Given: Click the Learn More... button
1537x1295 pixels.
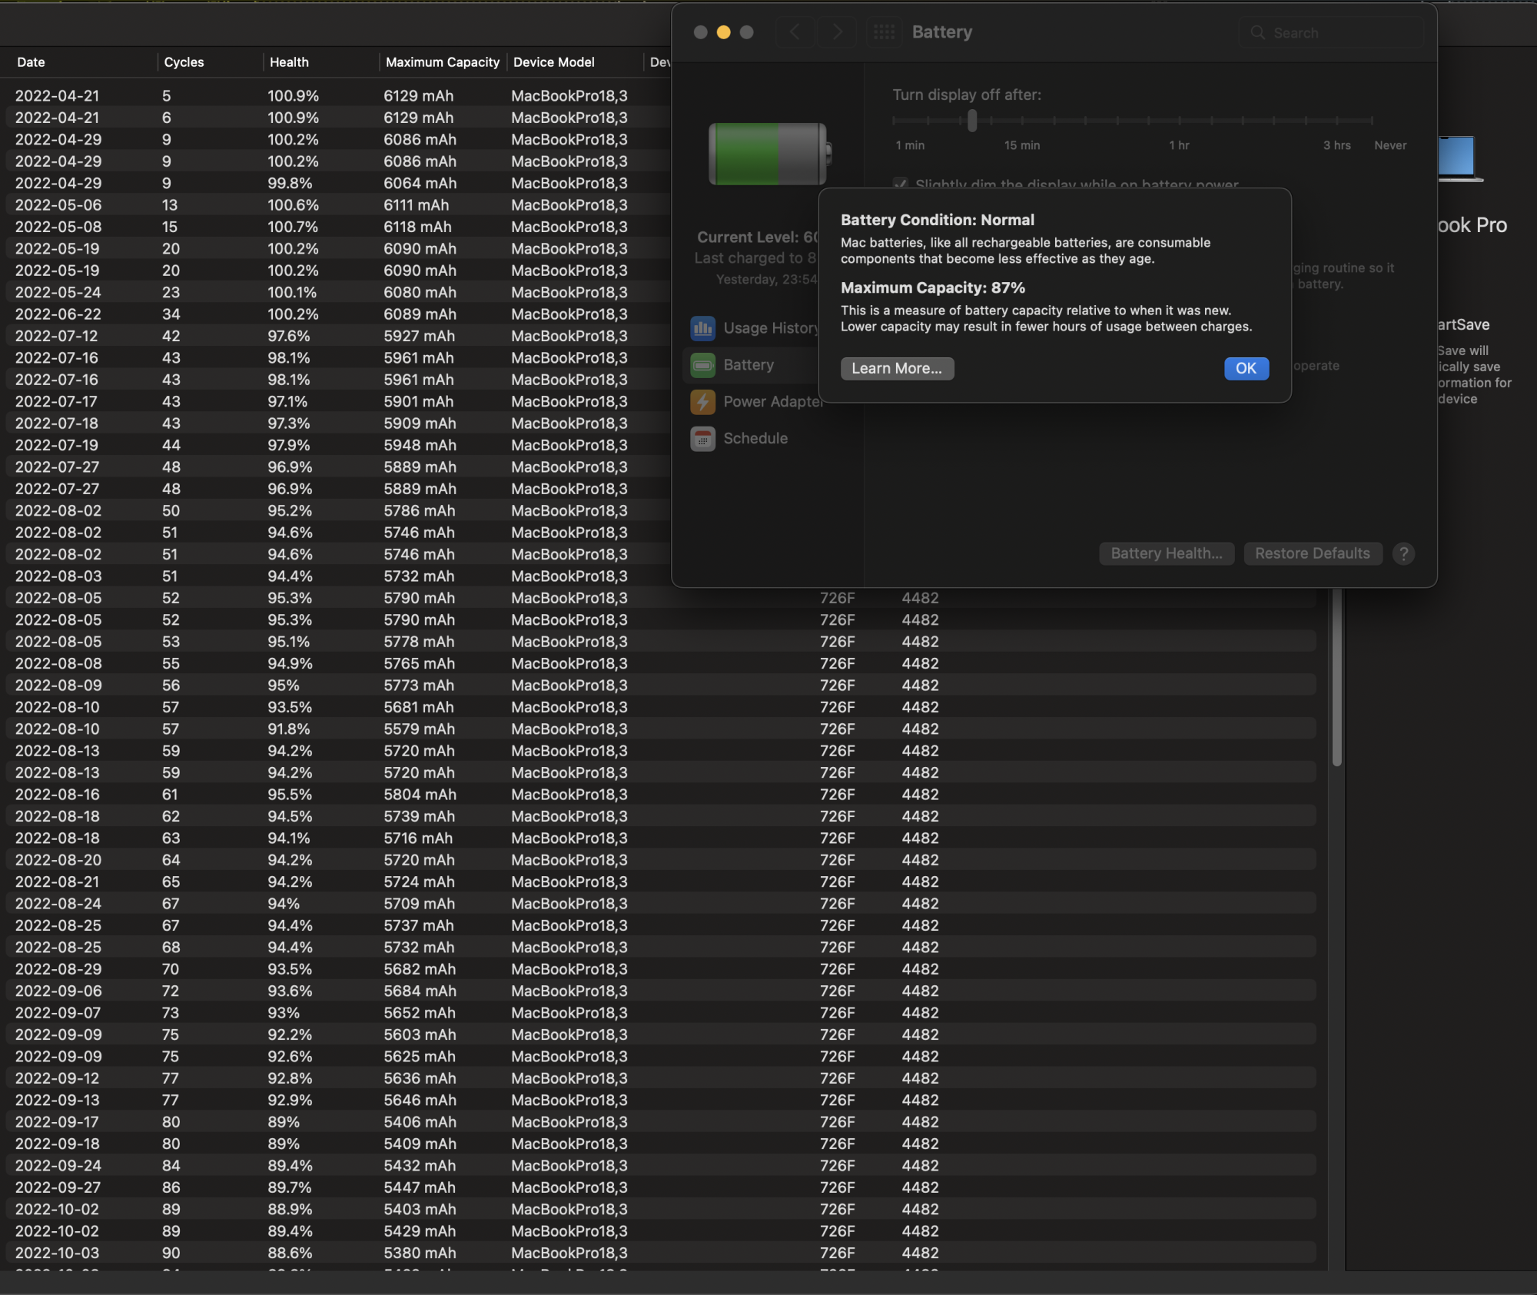Looking at the screenshot, I should tap(897, 368).
